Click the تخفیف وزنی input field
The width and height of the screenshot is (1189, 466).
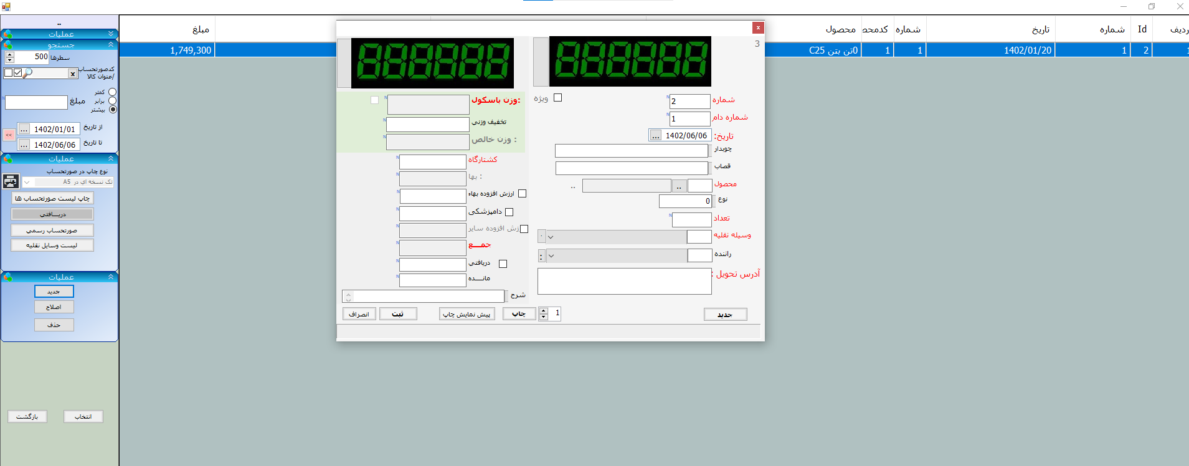click(x=428, y=125)
